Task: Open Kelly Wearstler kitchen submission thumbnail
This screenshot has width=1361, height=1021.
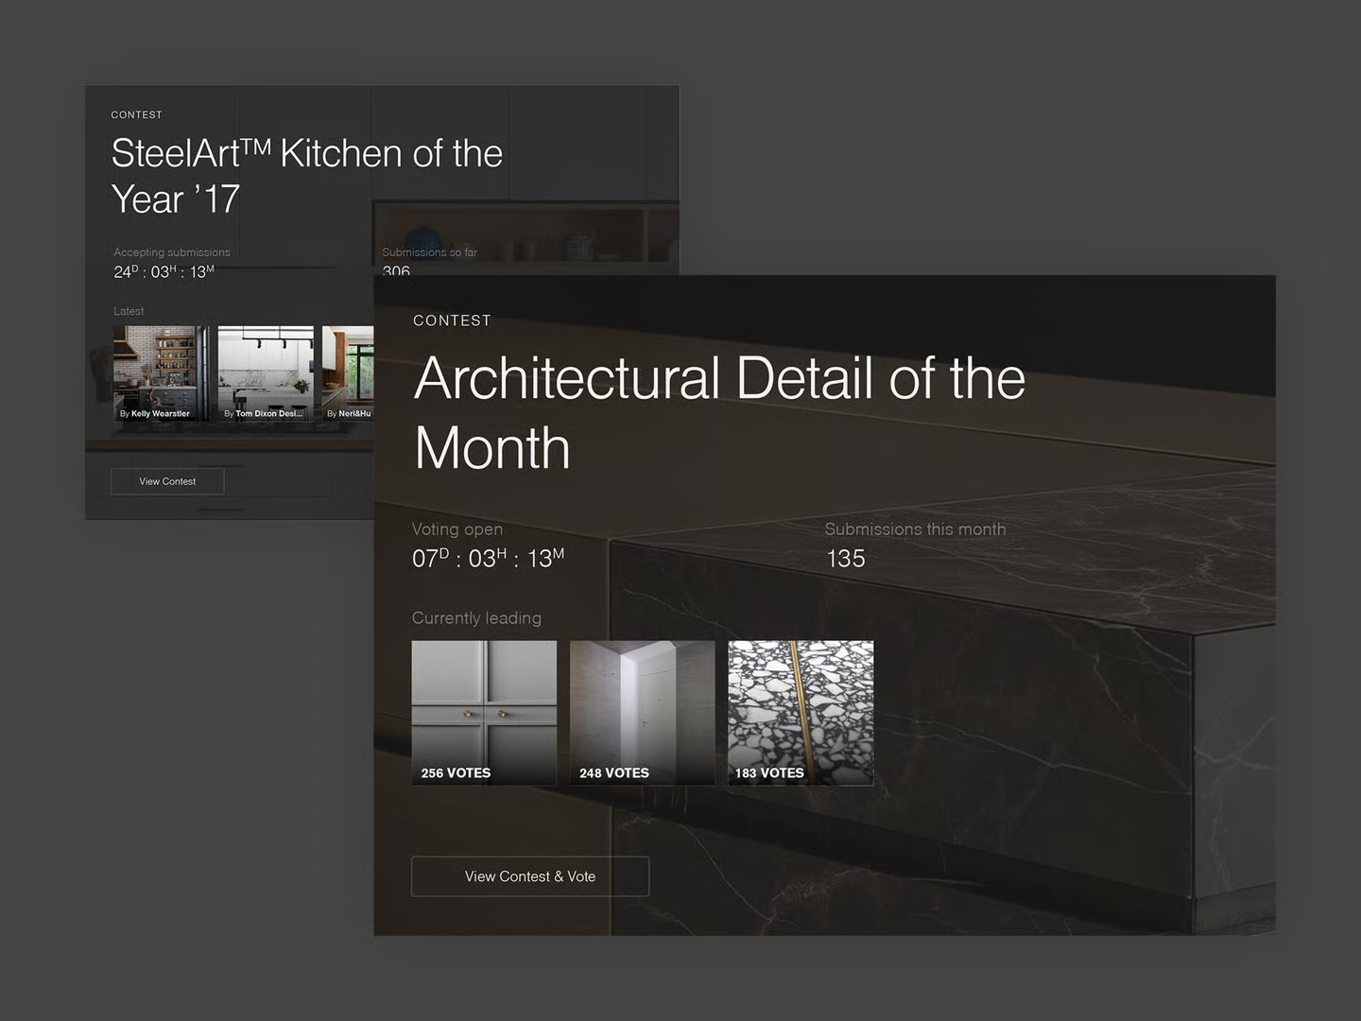Action: (162, 374)
